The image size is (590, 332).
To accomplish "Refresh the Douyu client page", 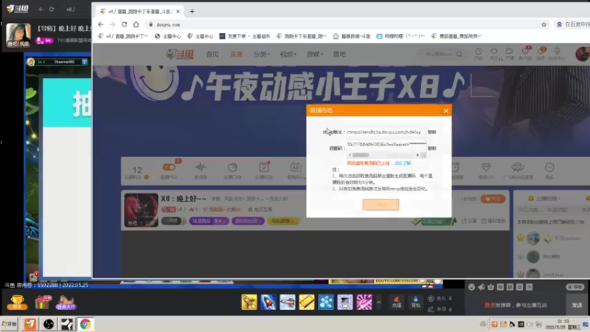I will click(52, 9).
